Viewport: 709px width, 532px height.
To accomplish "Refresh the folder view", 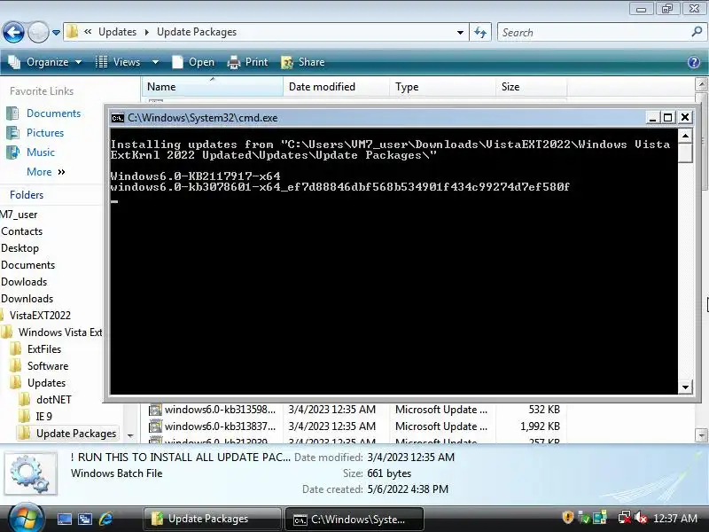I will [x=480, y=33].
